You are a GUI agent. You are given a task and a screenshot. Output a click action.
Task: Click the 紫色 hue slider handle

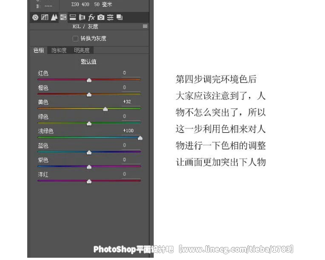89,167
